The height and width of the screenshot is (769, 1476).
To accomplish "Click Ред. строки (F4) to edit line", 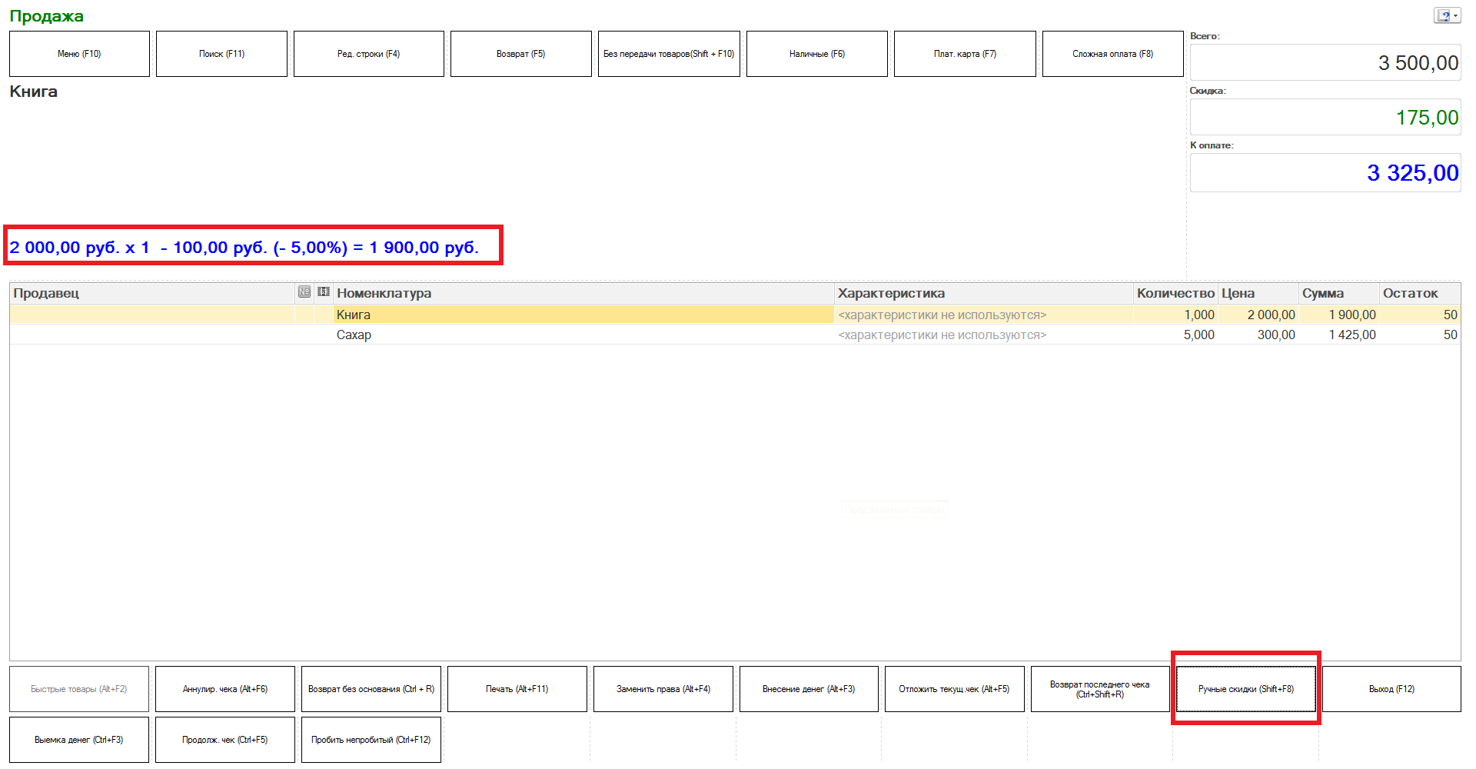I will 368,54.
